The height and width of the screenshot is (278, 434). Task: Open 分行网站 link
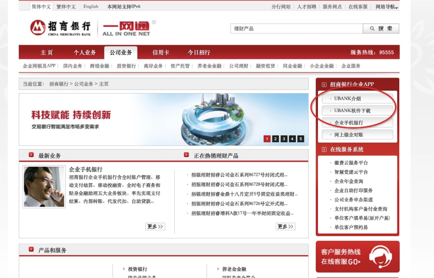(281, 7)
